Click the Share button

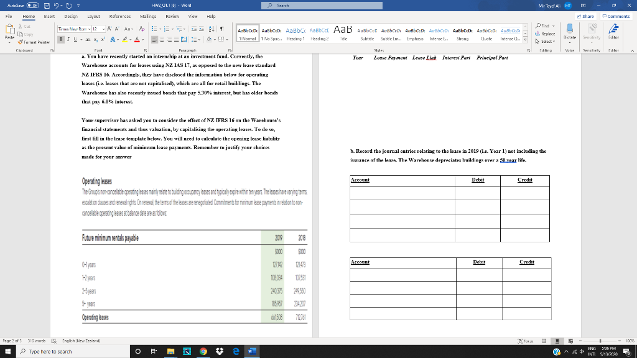585,16
